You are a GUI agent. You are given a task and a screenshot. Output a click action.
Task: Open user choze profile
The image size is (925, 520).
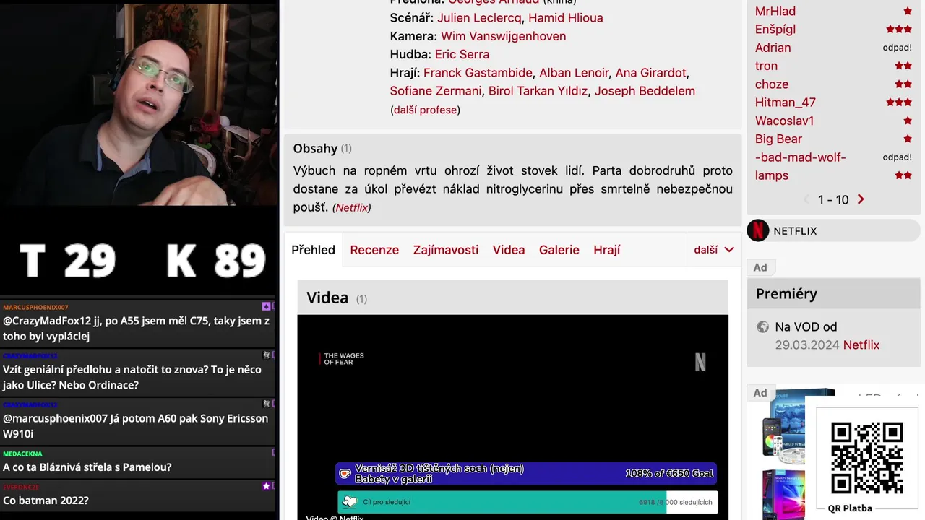(x=772, y=84)
